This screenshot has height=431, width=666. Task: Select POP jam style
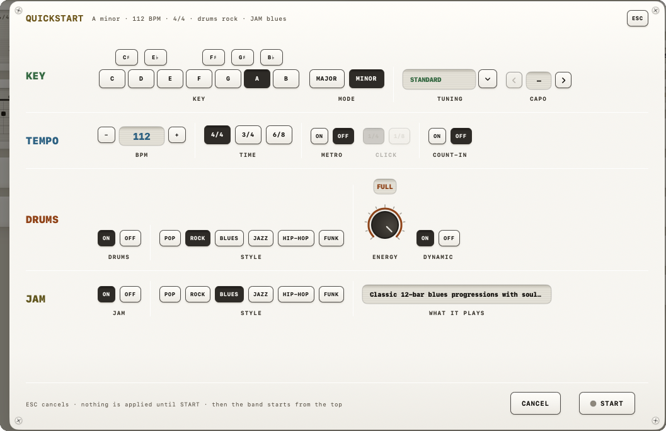coord(170,294)
